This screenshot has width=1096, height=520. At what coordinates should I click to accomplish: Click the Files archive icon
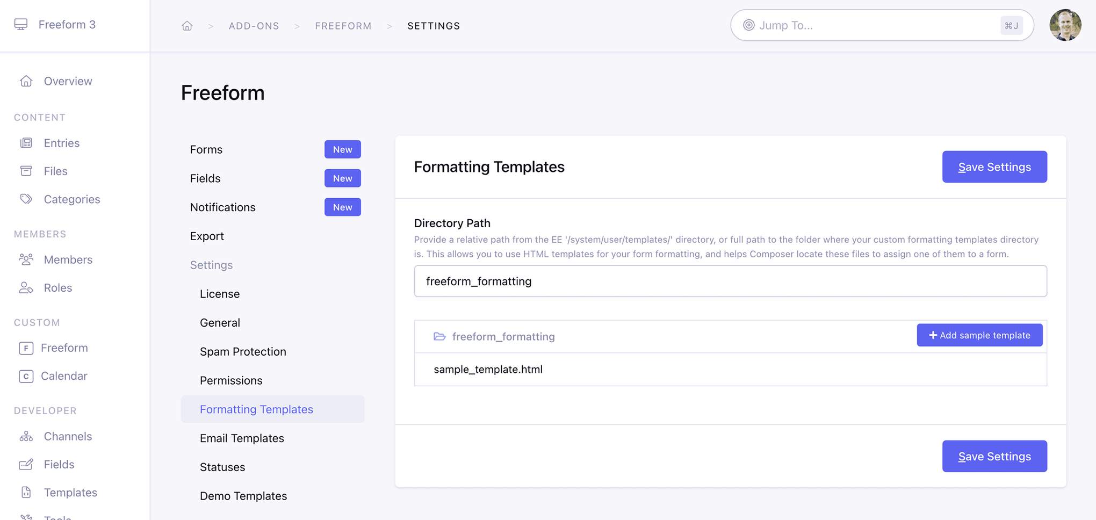click(26, 171)
